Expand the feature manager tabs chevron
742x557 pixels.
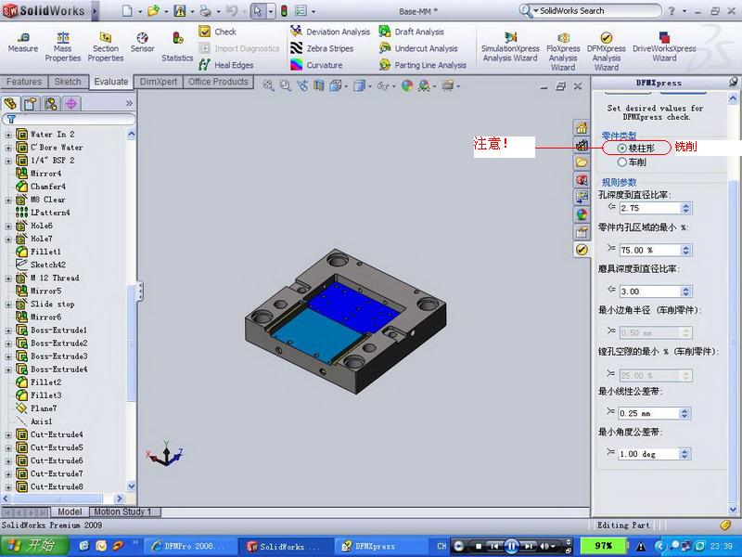click(x=129, y=103)
